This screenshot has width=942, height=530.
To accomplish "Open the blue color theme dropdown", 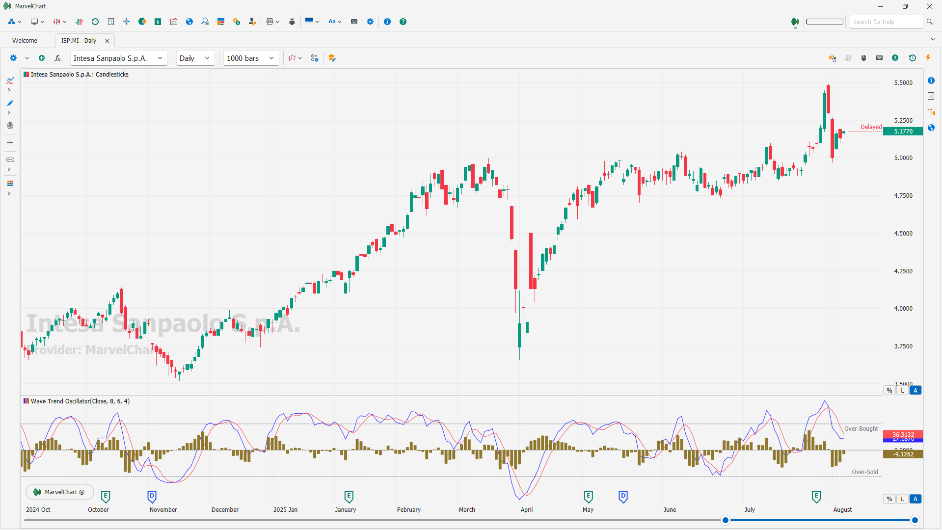I will tap(312, 22).
